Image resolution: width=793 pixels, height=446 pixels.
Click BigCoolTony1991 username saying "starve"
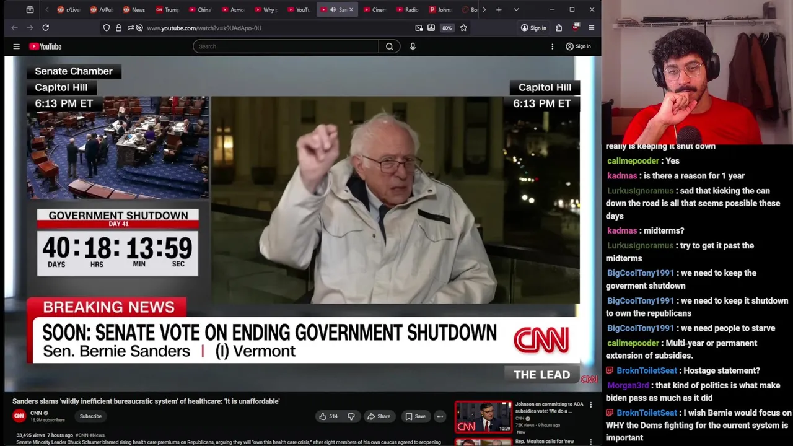coord(640,328)
